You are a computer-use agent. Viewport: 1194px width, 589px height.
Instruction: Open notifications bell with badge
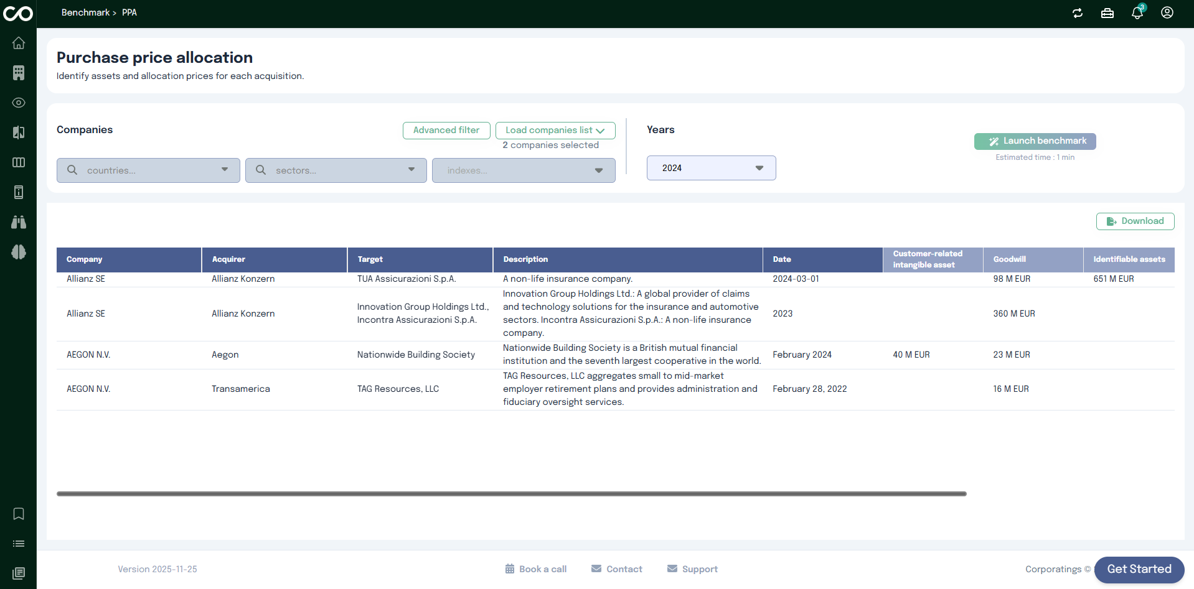coord(1137,13)
